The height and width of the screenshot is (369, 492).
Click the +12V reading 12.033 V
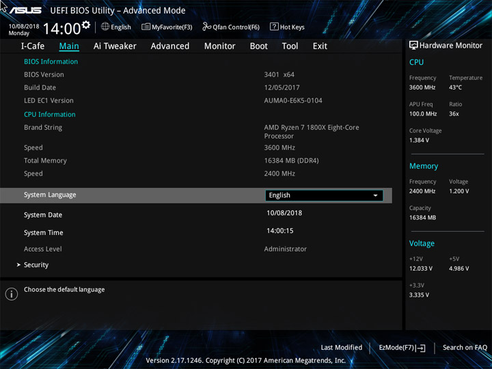[x=421, y=269]
